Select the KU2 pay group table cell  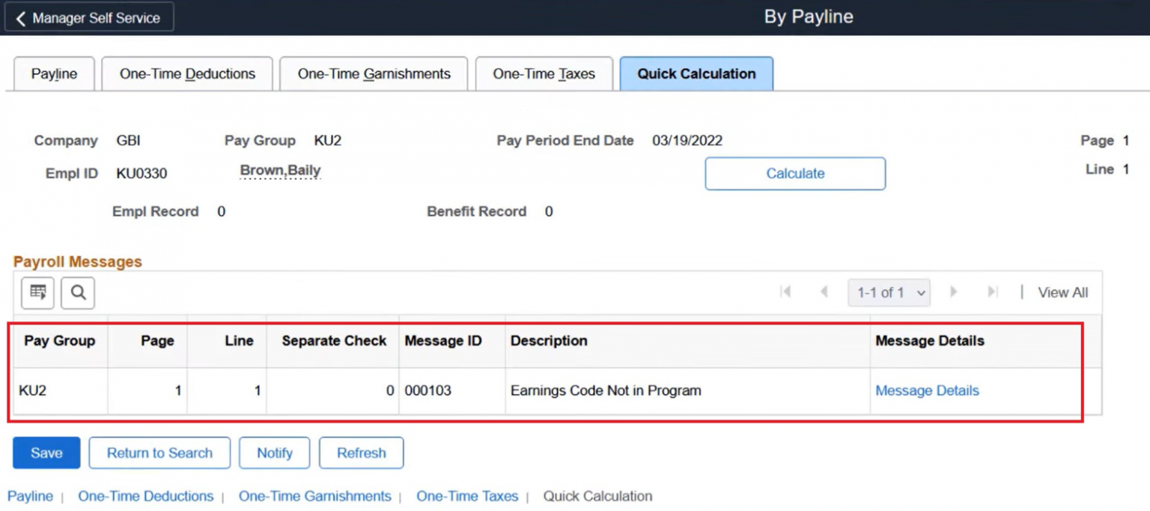point(32,390)
